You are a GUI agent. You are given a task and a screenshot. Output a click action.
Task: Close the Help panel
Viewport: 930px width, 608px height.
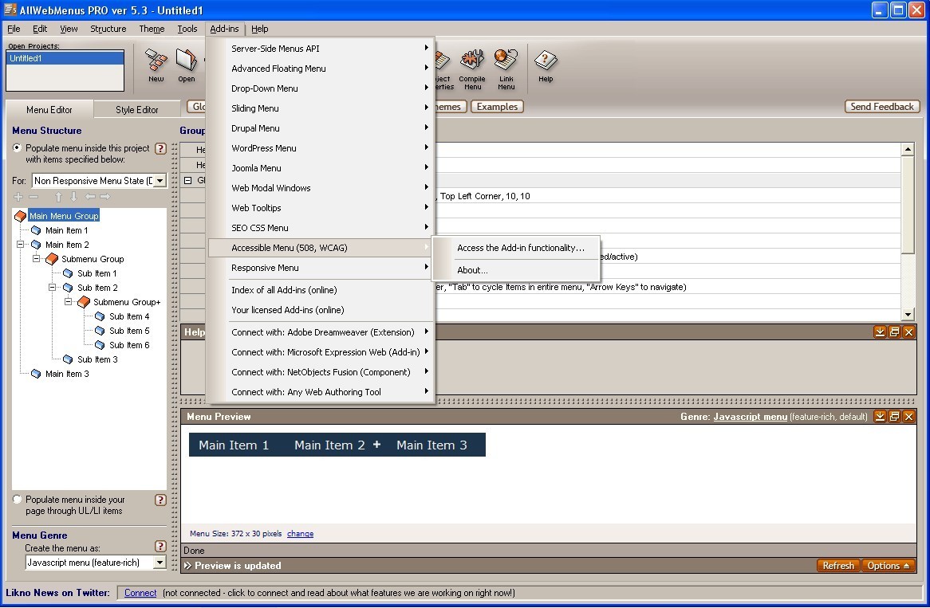908,331
